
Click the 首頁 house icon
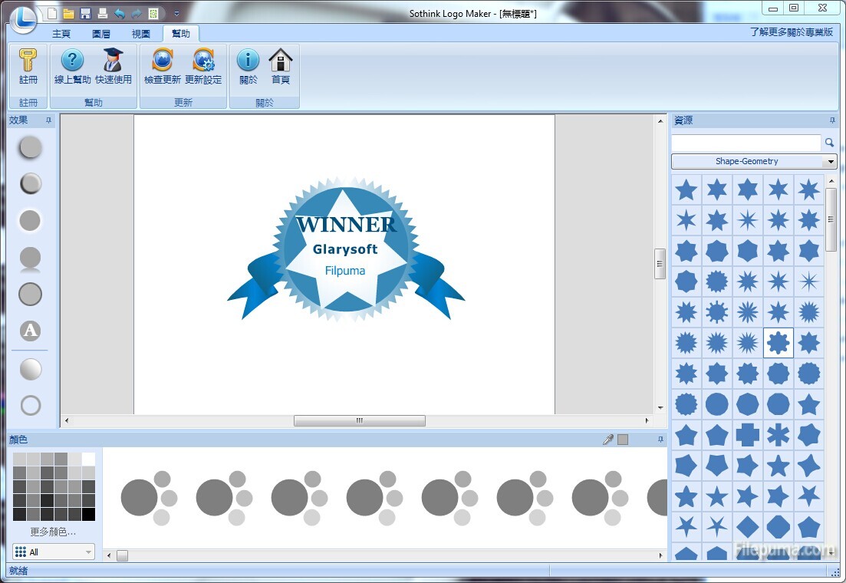tap(281, 67)
